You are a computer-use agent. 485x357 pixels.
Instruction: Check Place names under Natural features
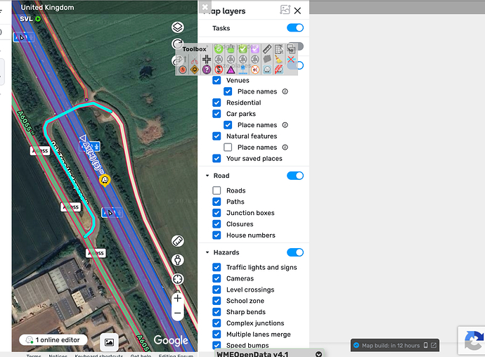(228, 148)
